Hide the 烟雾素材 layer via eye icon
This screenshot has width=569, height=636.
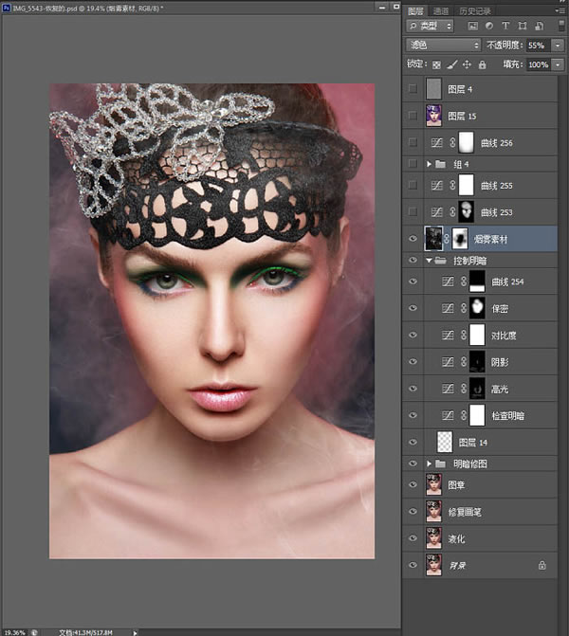coord(412,238)
